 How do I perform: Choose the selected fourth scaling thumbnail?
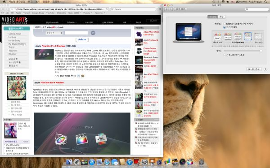248,36
